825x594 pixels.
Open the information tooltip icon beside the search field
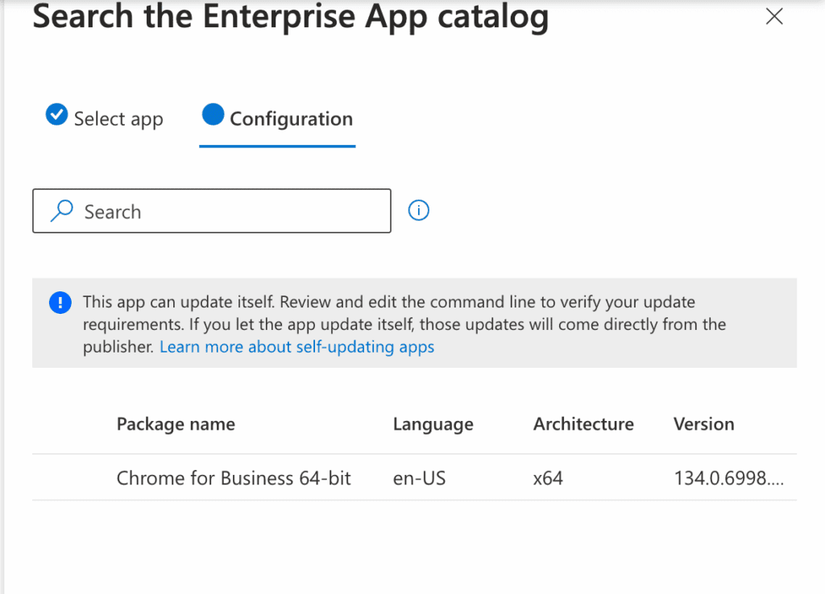click(418, 210)
